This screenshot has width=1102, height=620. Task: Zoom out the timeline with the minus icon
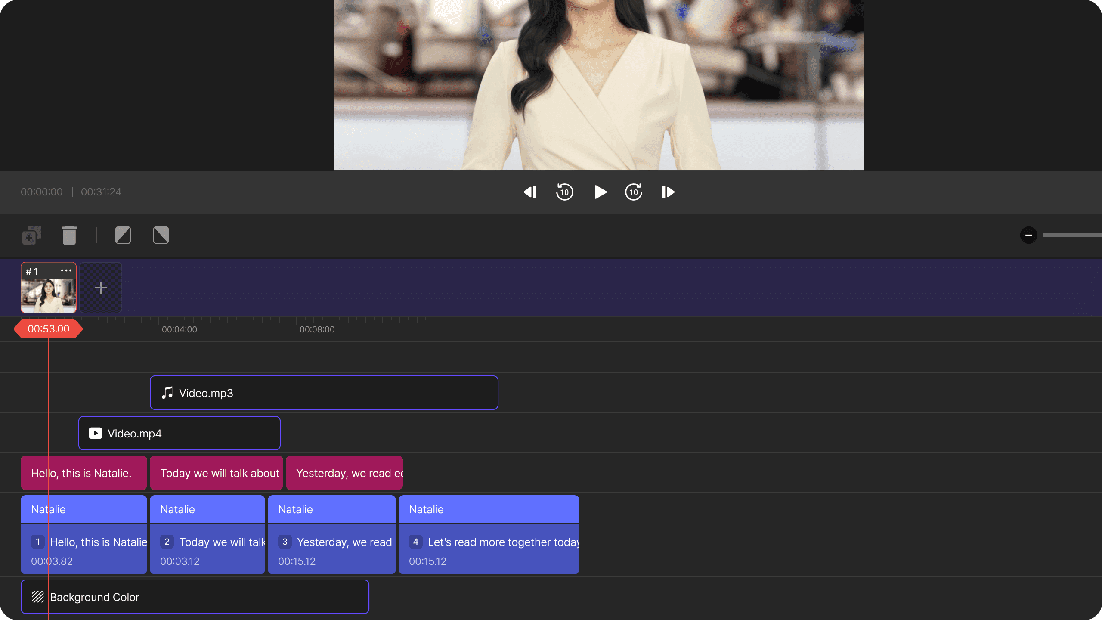(x=1029, y=235)
